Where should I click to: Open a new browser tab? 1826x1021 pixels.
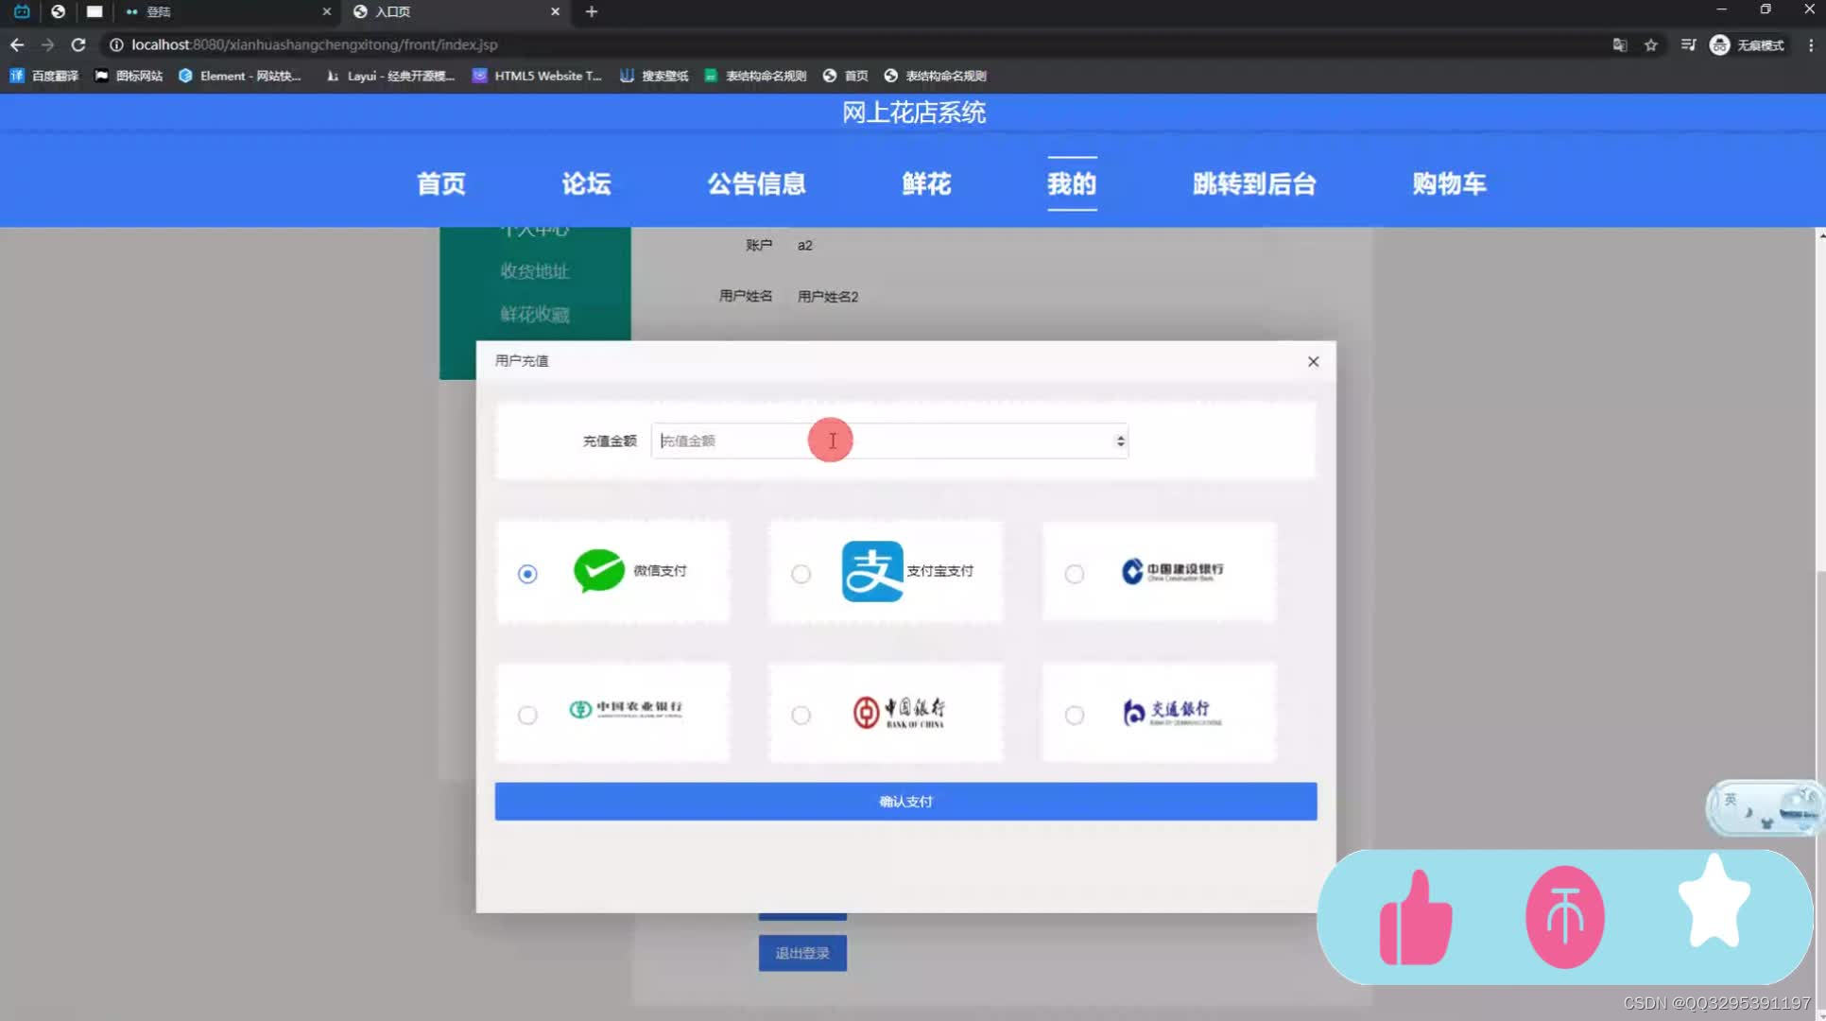coord(592,11)
